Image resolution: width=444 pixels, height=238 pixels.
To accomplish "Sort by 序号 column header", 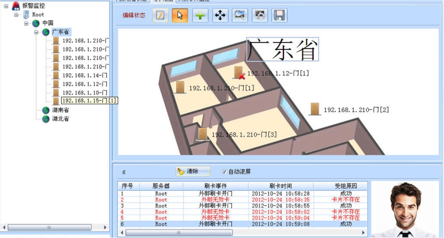I will point(129,186).
